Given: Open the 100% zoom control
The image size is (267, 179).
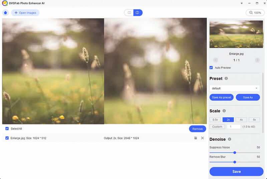Looking at the screenshot, I should pyautogui.click(x=255, y=13).
